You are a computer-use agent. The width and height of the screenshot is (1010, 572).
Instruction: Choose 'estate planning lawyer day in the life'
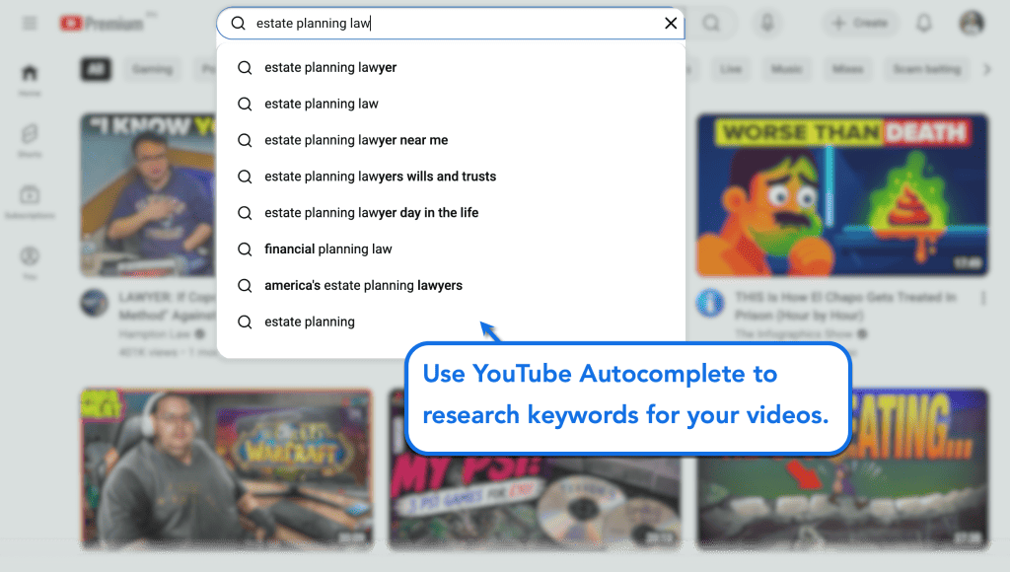point(451,213)
